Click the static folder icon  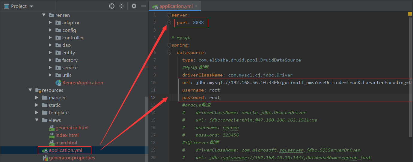[45, 105]
